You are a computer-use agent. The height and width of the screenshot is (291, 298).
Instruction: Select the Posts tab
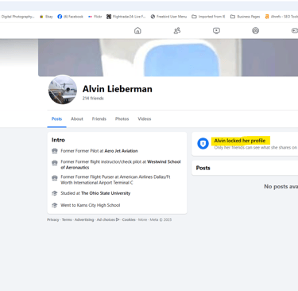(56, 118)
